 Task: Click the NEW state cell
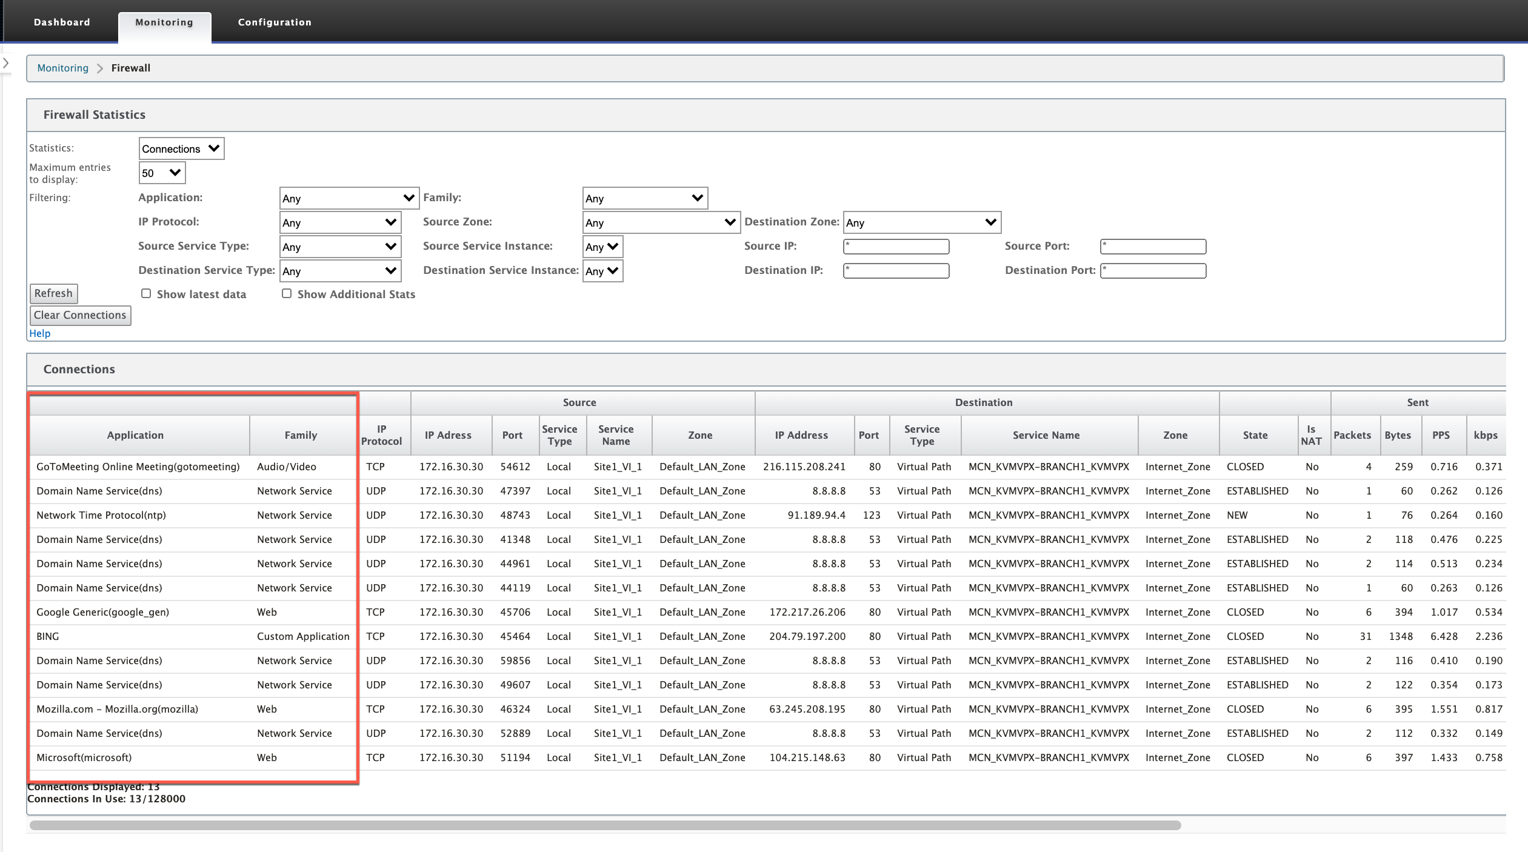[x=1237, y=515]
